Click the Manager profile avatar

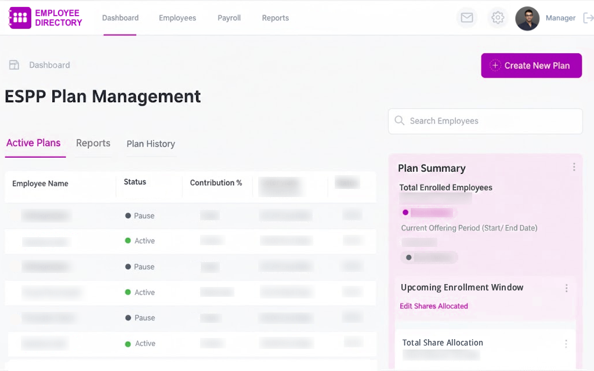(527, 18)
